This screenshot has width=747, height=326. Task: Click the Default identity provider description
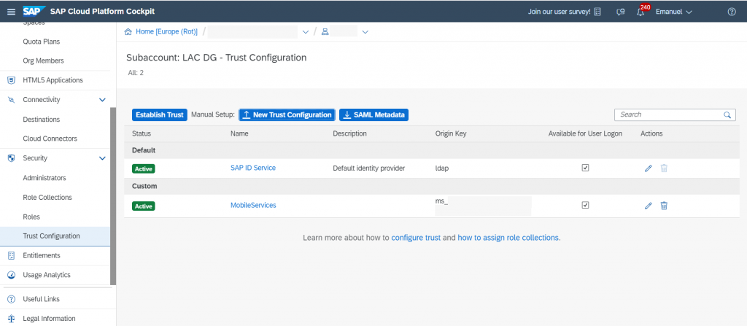click(x=368, y=168)
